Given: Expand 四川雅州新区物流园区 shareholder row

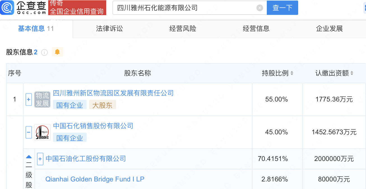Looking at the screenshot, I should [x=29, y=100].
